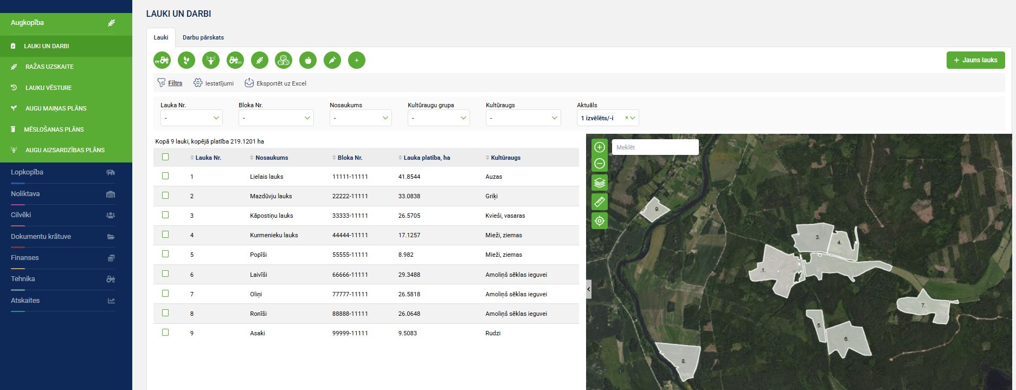Check the Laivīši row checkbox
Viewport: 1016px width, 390px height.
pos(165,274)
